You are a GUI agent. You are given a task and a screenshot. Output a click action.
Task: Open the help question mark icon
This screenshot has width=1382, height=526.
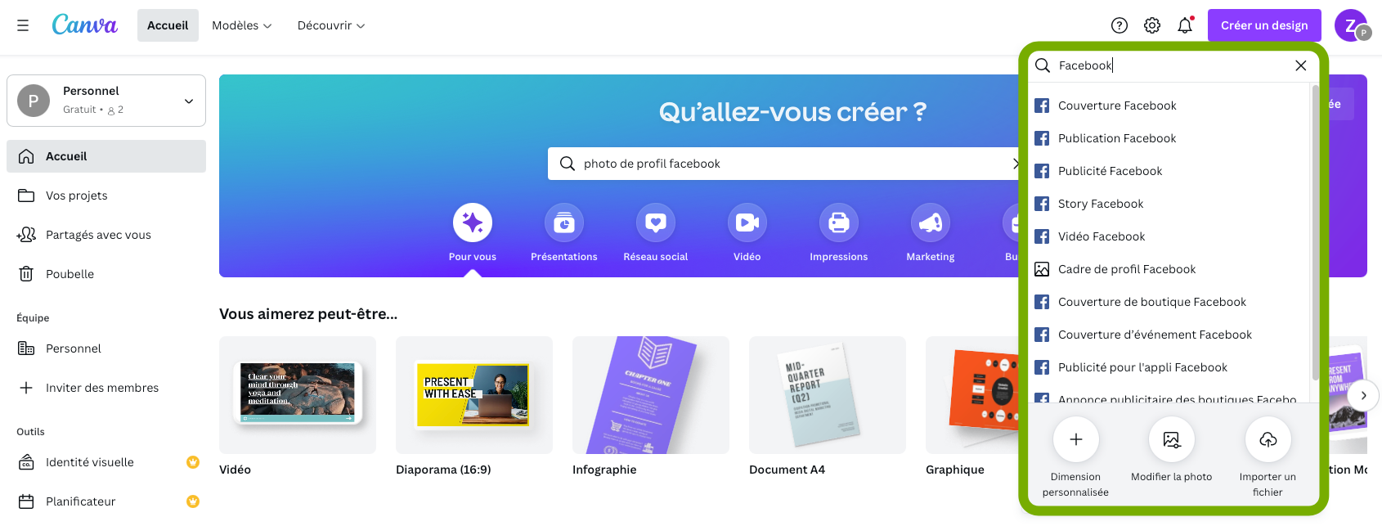(1120, 25)
